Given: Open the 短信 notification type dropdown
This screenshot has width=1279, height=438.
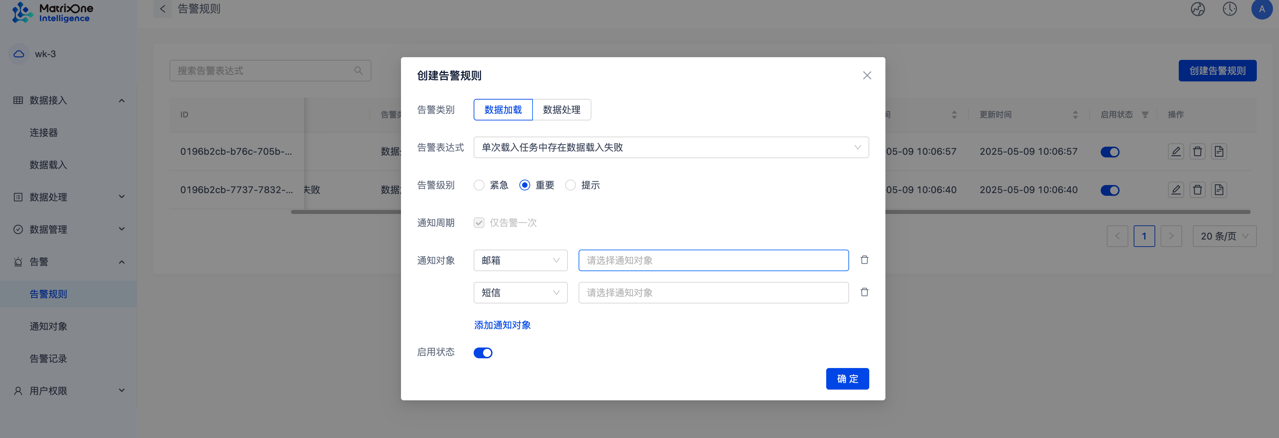Looking at the screenshot, I should tap(520, 292).
